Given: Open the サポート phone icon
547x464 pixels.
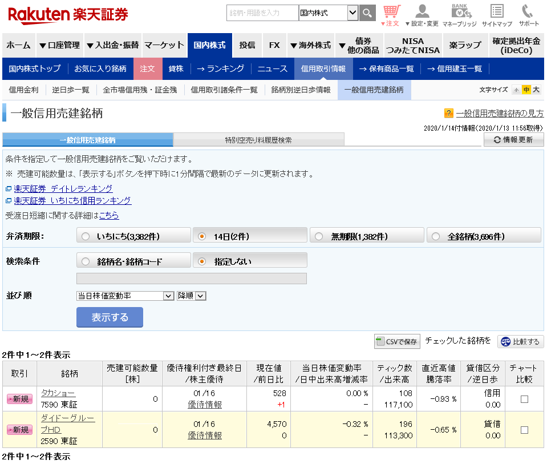Looking at the screenshot, I should pyautogui.click(x=529, y=16).
